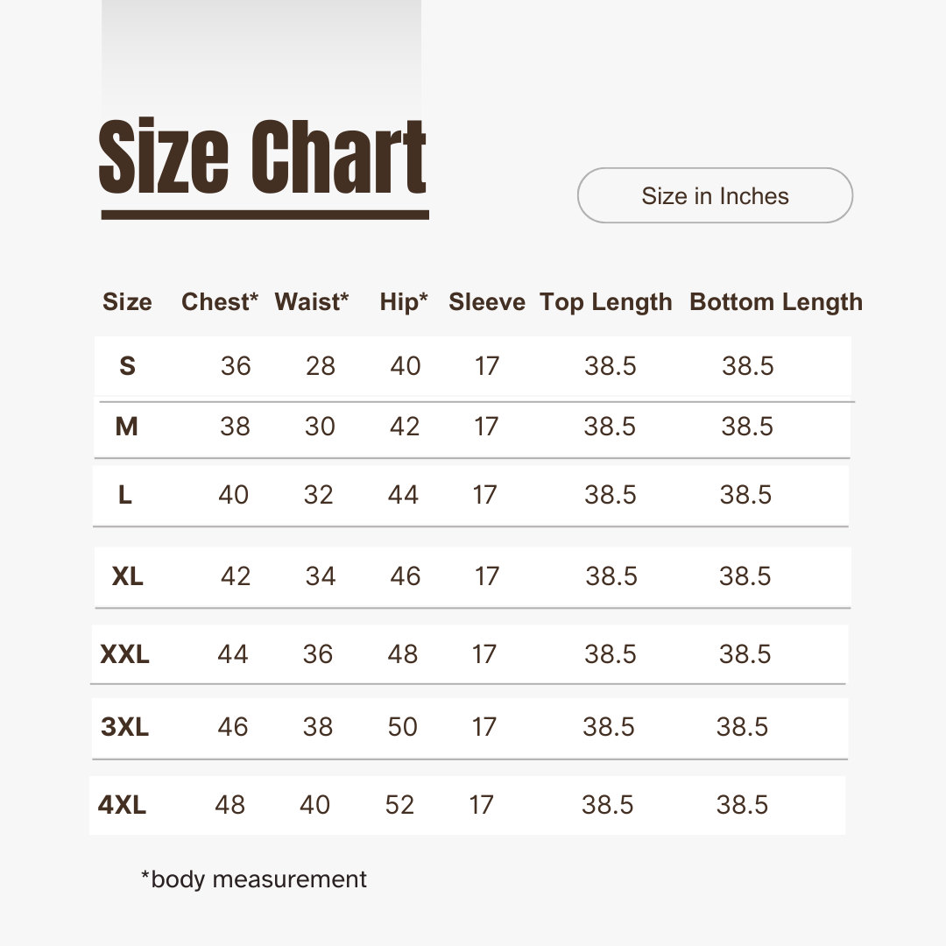946x946 pixels.
Task: Click the L size row label
Action: [x=125, y=495]
